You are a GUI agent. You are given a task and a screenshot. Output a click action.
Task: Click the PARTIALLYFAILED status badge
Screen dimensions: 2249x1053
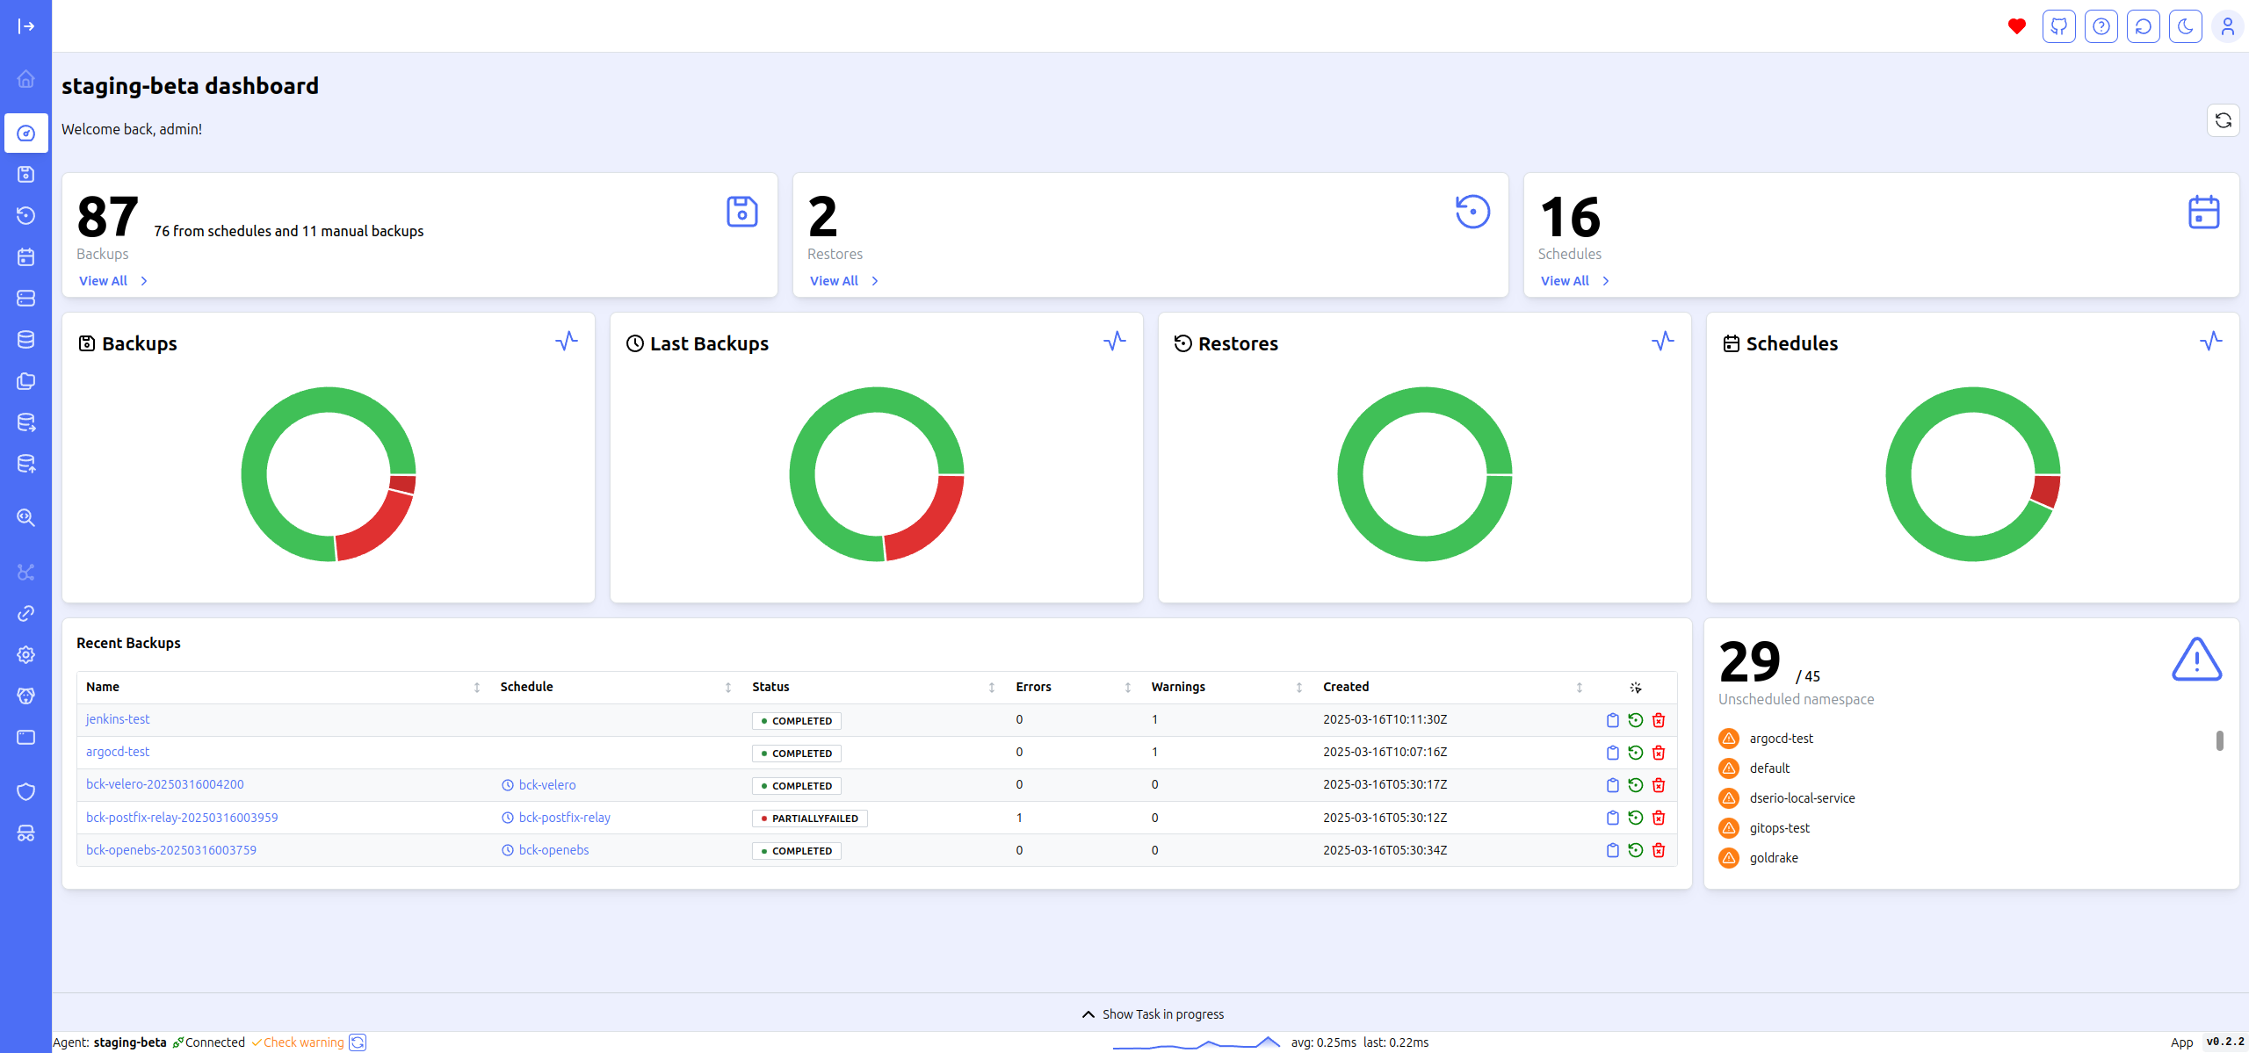(x=809, y=819)
